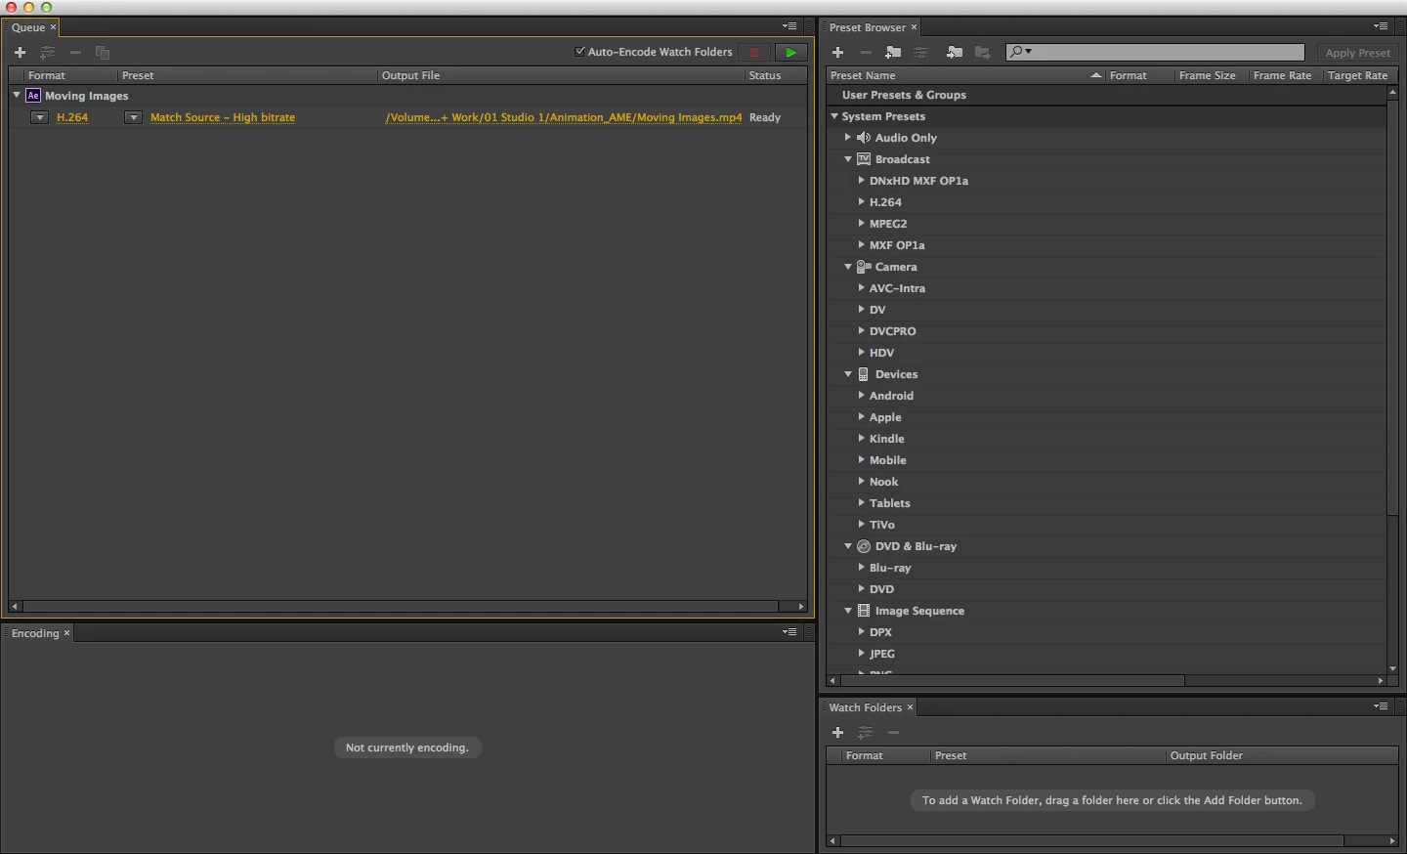Select User Presets & Groups row
Screen dimensions: 1407x854
click(x=1106, y=95)
